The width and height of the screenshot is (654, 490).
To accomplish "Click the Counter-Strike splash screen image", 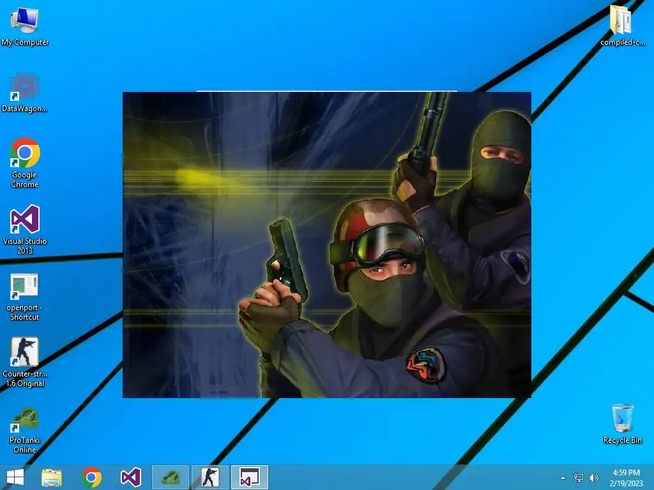I will click(327, 245).
